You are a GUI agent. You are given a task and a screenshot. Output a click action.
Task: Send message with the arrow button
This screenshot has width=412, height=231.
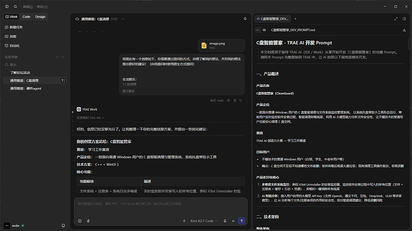pyautogui.click(x=242, y=221)
